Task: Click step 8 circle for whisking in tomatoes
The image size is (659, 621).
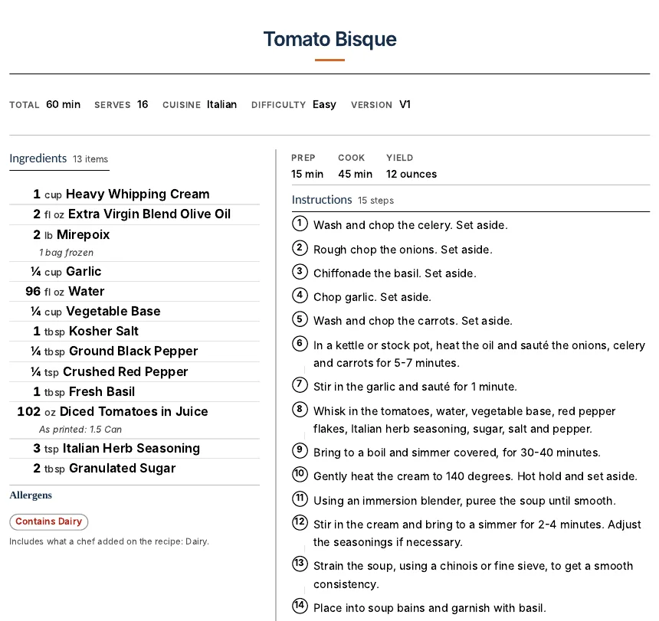Action: [300, 410]
